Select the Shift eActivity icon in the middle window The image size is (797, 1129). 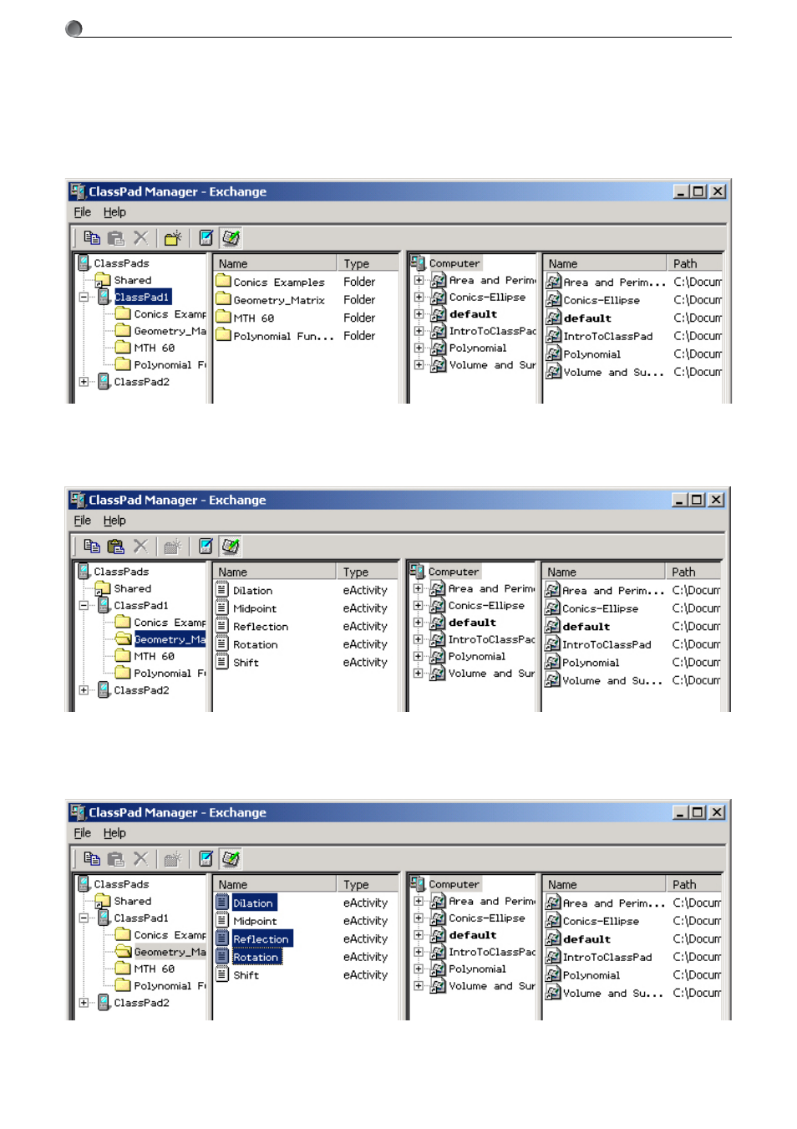222,662
